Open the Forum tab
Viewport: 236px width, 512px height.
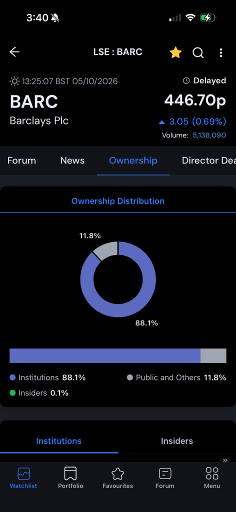click(21, 160)
